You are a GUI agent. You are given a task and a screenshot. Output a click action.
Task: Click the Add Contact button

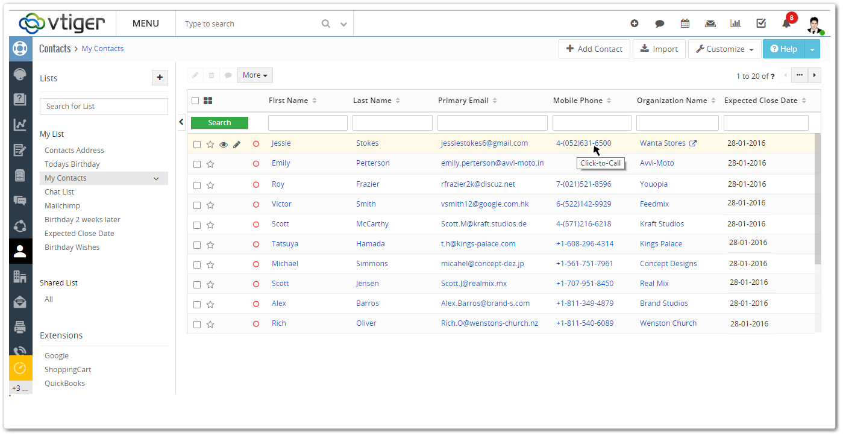coord(594,49)
